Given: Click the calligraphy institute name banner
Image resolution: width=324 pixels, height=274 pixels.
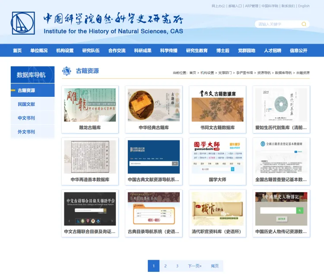Looking at the screenshot, I should (113, 19).
